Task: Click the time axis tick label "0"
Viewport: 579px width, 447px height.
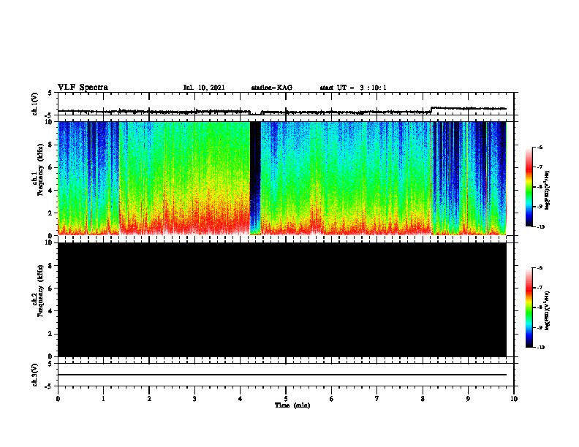Action: [x=58, y=399]
